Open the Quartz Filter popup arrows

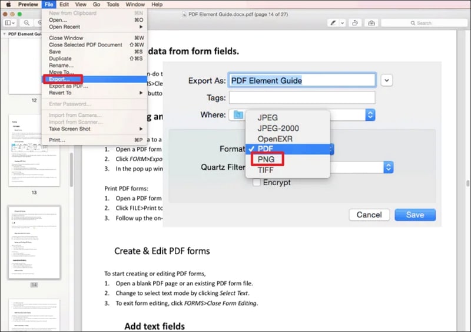[x=389, y=167]
